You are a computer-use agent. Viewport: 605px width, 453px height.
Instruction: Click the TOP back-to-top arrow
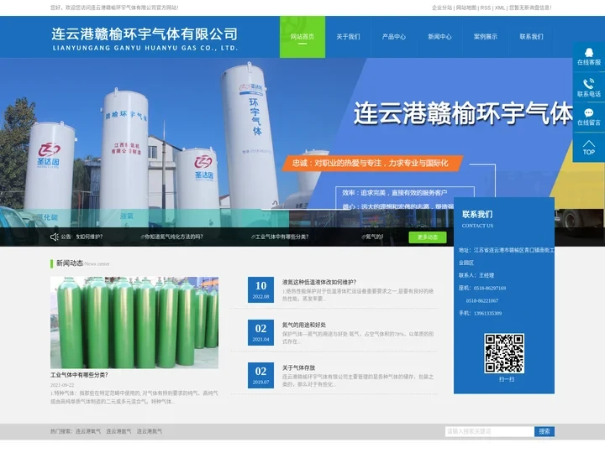(588, 148)
